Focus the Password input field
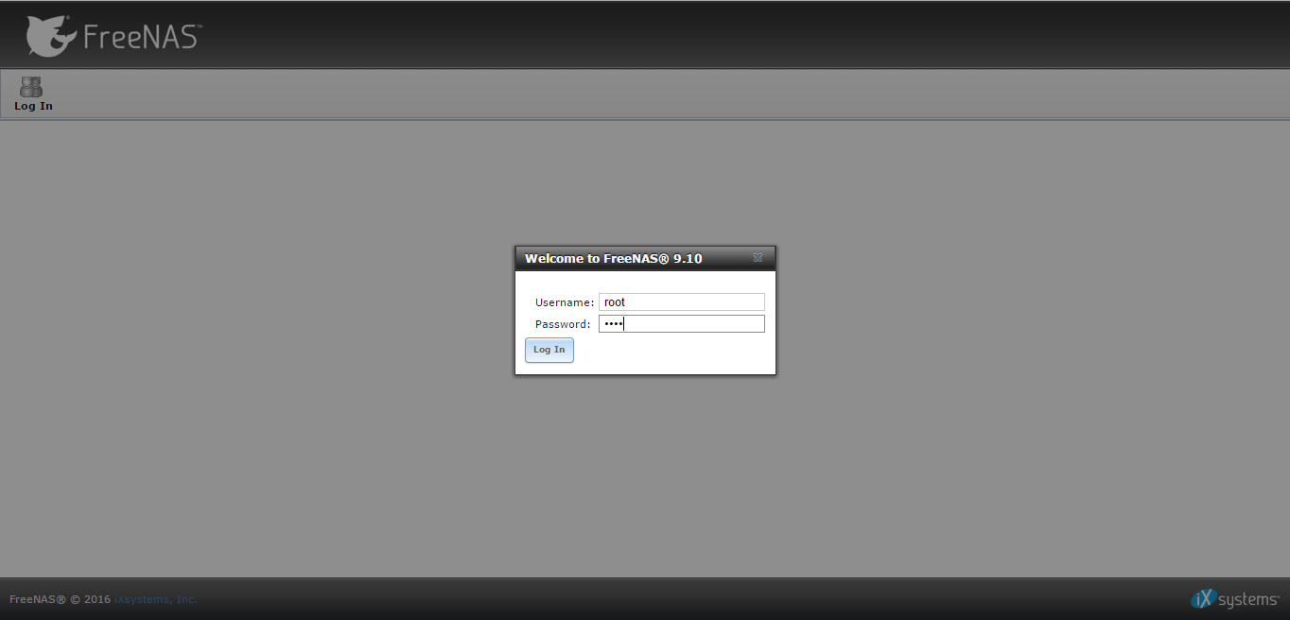 681,324
